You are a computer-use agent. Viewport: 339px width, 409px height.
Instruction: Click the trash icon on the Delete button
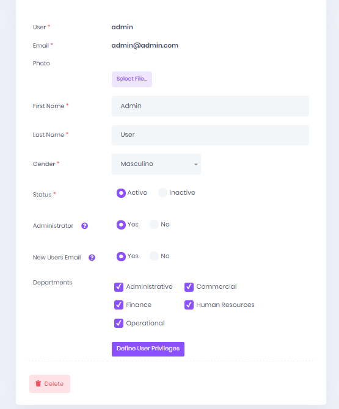pyautogui.click(x=38, y=383)
